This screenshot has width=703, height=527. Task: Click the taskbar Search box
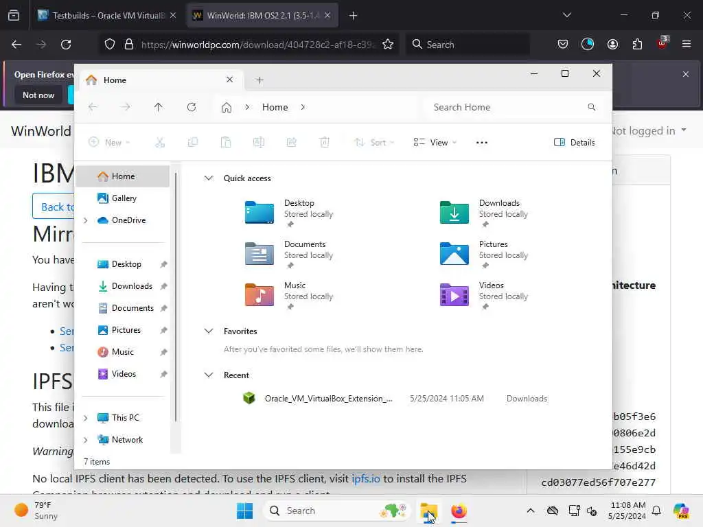click(336, 511)
